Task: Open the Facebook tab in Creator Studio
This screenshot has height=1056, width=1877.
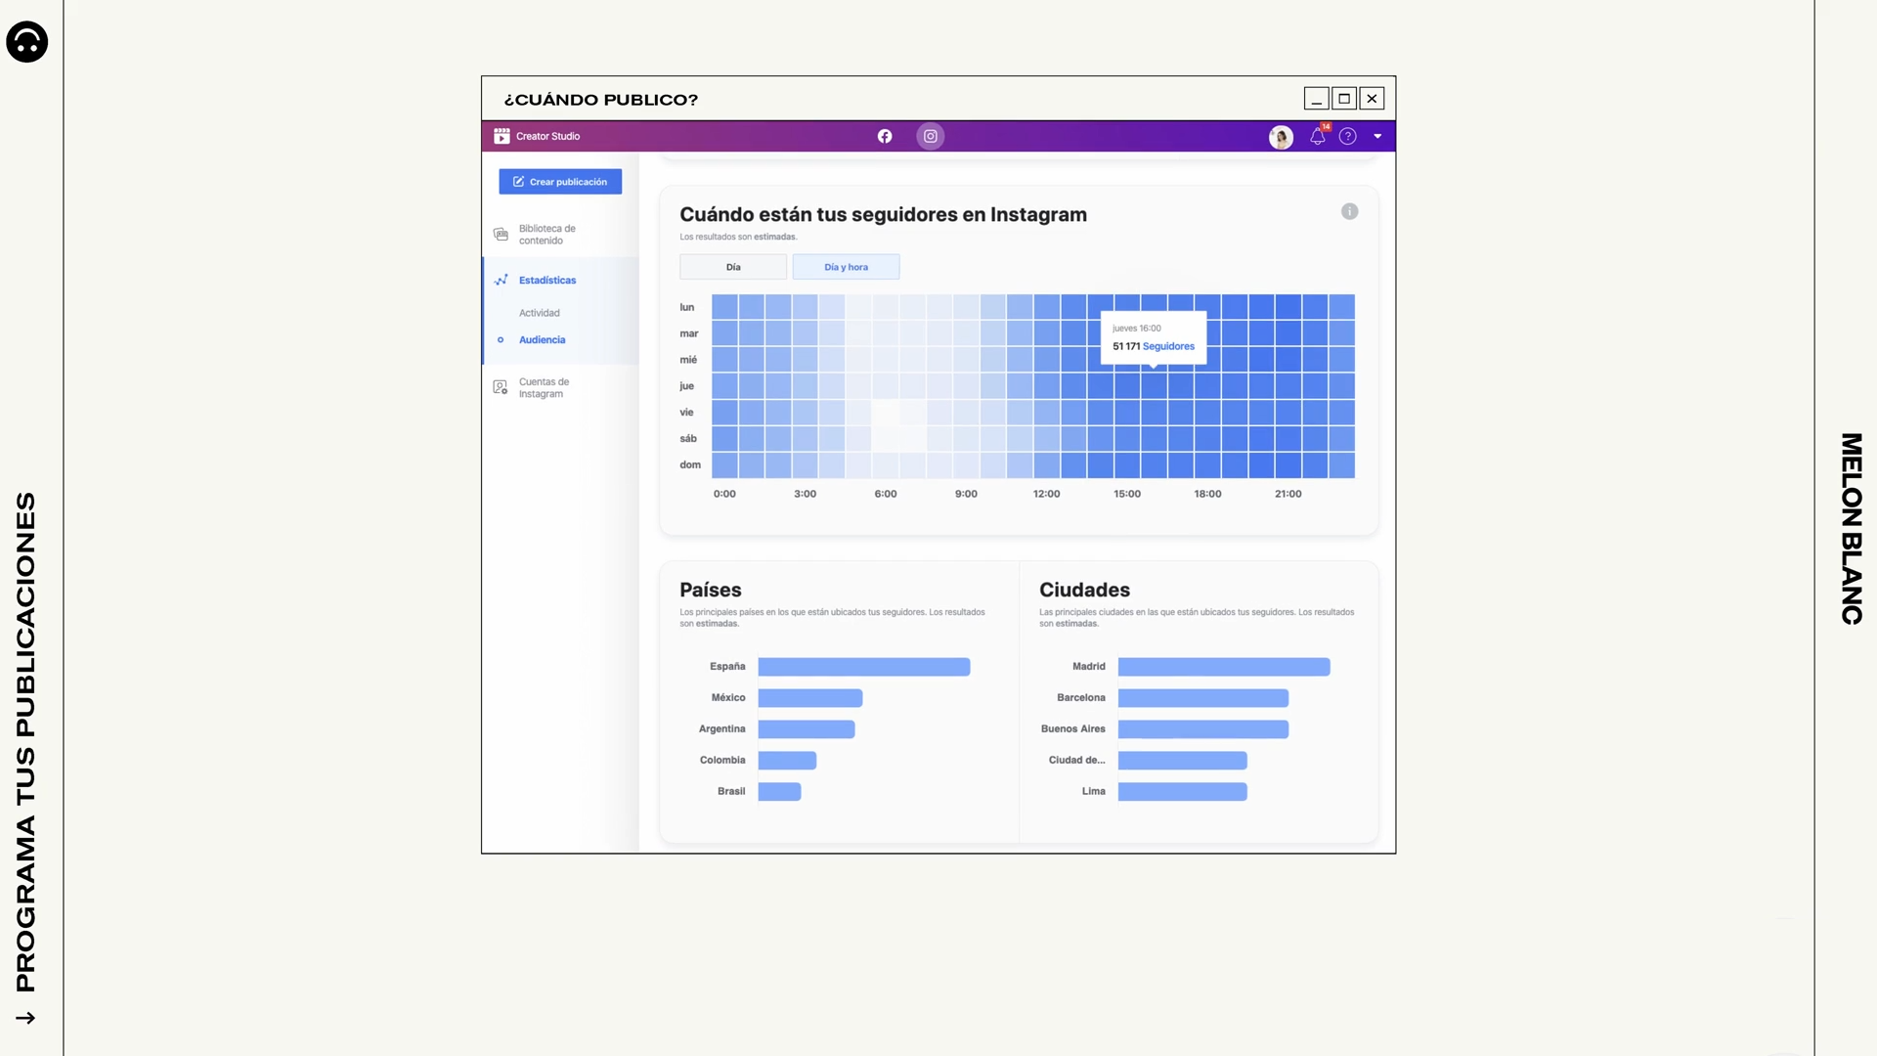Action: (x=885, y=136)
